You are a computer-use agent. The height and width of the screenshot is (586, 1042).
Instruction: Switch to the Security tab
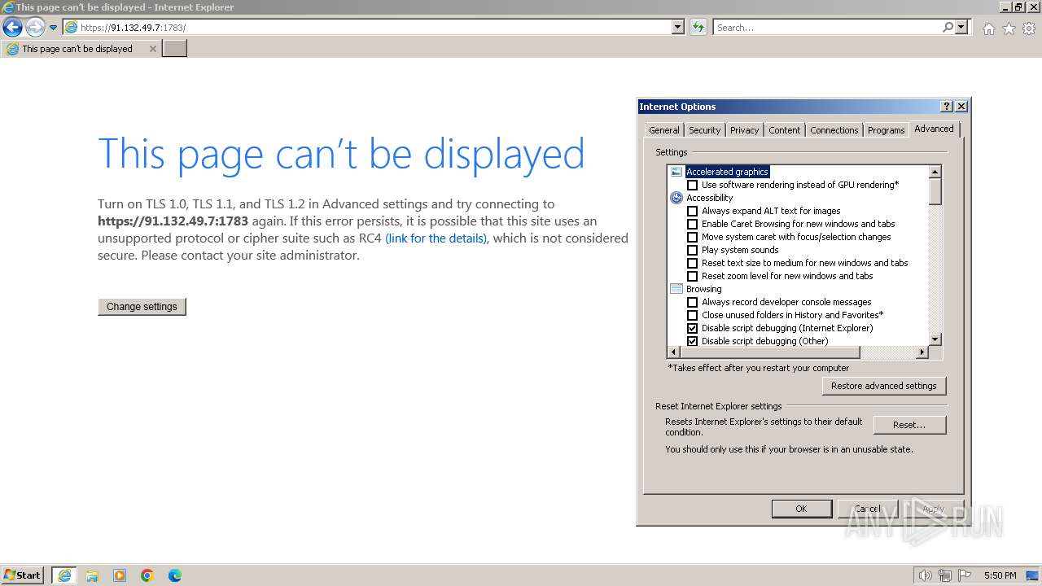tap(704, 130)
